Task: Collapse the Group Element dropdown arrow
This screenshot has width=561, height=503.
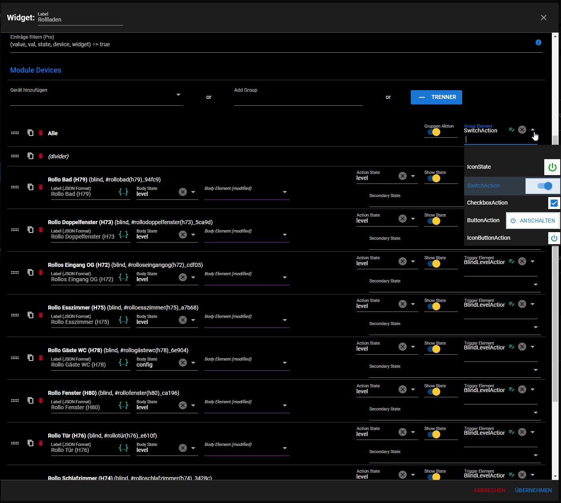Action: [533, 130]
